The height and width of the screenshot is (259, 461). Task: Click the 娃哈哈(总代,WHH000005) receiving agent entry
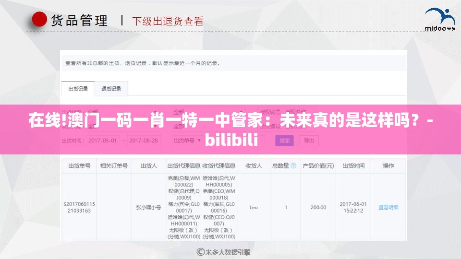click(x=219, y=181)
